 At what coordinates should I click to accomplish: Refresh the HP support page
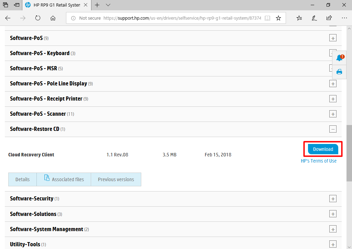pyautogui.click(x=38, y=18)
